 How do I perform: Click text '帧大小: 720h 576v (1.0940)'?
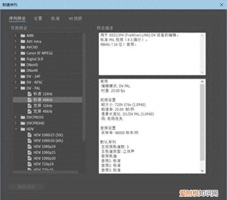(x=123, y=105)
